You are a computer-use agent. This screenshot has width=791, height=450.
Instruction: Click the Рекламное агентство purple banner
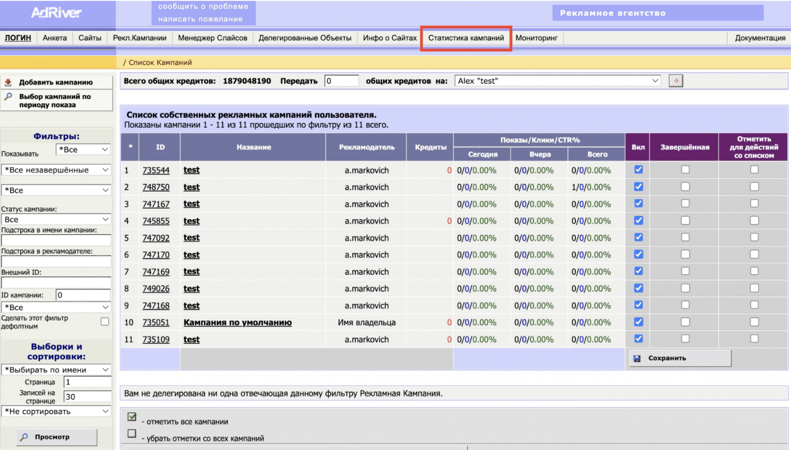tap(658, 13)
